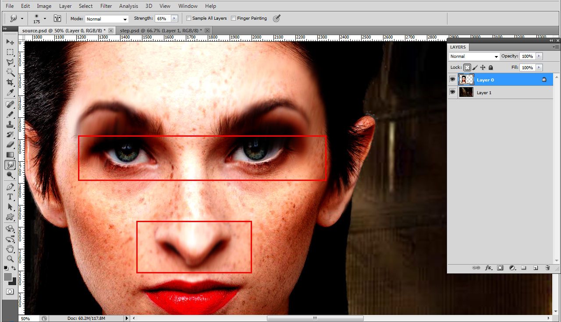Select the Hand tool

tap(10, 249)
